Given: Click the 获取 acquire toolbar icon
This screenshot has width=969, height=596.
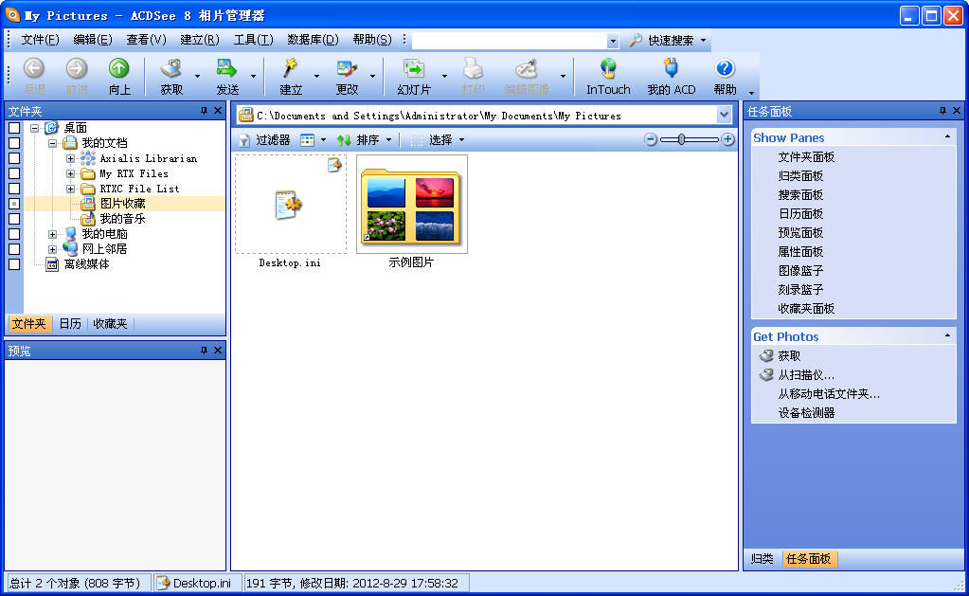Looking at the screenshot, I should [171, 68].
